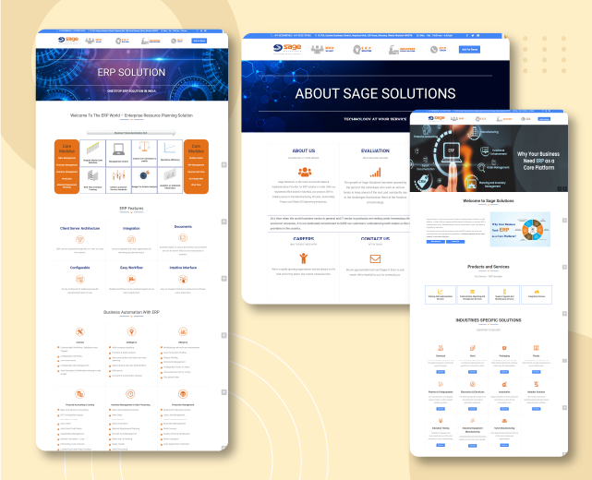Click the "Welcome to Sage Solutions" heading
This screenshot has width=592, height=480.
point(489,200)
